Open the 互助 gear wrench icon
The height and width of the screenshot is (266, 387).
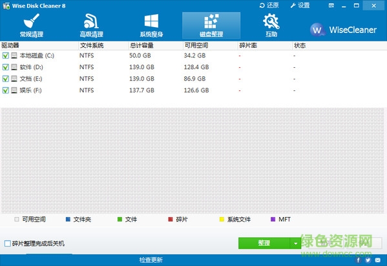(271, 21)
